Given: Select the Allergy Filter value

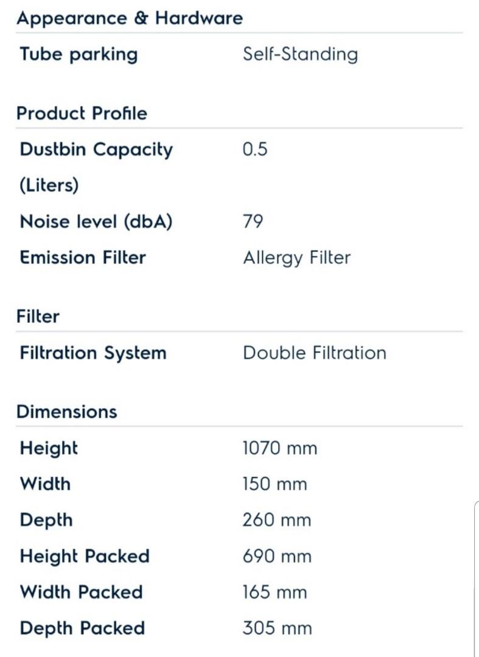Looking at the screenshot, I should coord(296,257).
